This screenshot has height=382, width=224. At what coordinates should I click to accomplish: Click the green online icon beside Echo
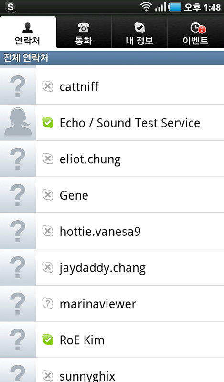pos(48,123)
